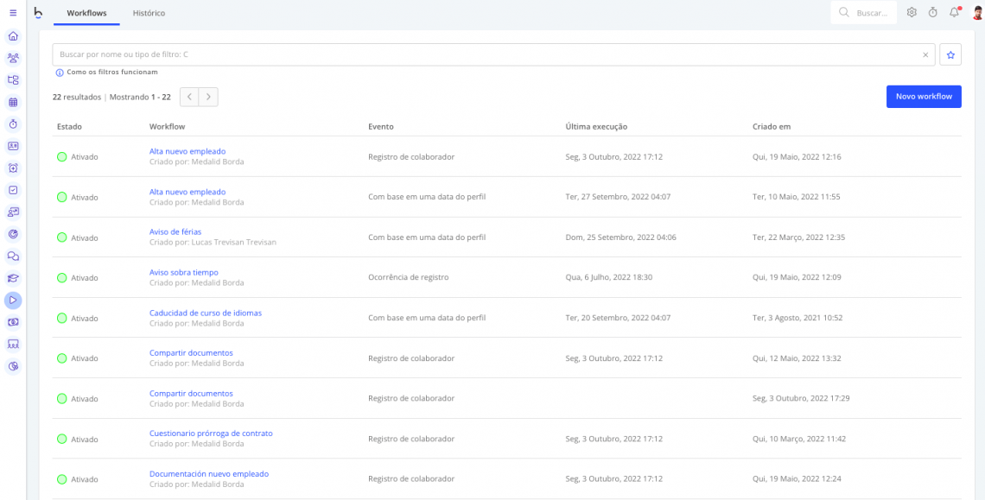Click the stopwatch time-tracking icon top right
The image size is (985, 500).
(932, 12)
